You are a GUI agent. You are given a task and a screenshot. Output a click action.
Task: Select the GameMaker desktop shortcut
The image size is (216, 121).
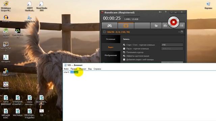(x=18, y=33)
